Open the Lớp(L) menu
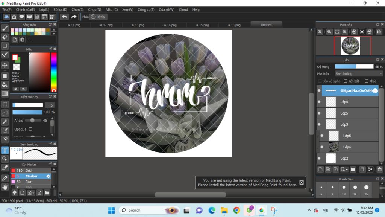Image resolution: width=385 pixels, height=217 pixels. (44, 9)
